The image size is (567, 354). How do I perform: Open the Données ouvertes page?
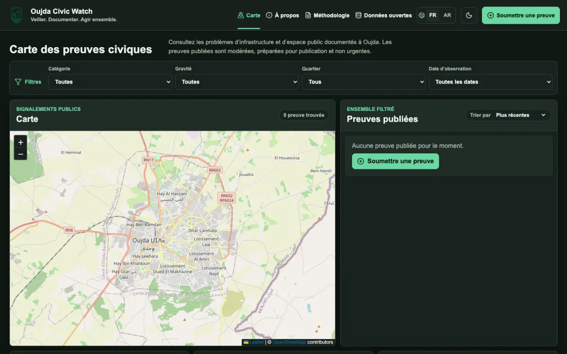coord(384,15)
